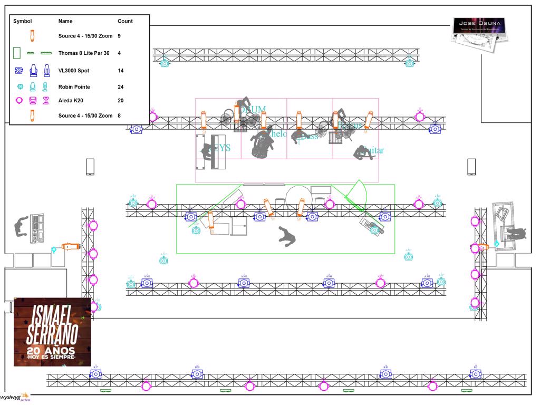Image resolution: width=540 pixels, height=405 pixels.
Task: Open the Ismael Serrano 20 Años poster image
Action: (52, 332)
